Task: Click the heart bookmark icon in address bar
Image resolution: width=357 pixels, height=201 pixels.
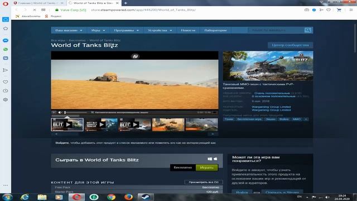Action: (329, 10)
